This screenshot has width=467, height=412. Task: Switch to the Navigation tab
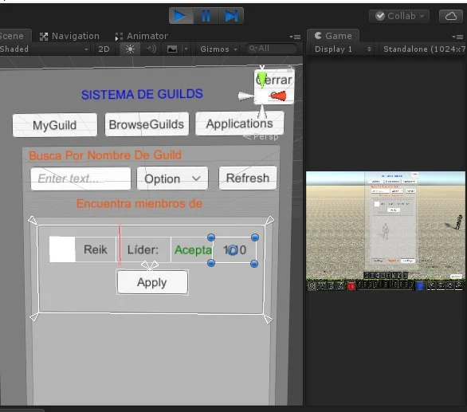tap(69, 36)
